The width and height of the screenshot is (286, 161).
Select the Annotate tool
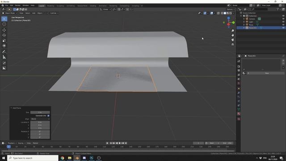[4, 52]
